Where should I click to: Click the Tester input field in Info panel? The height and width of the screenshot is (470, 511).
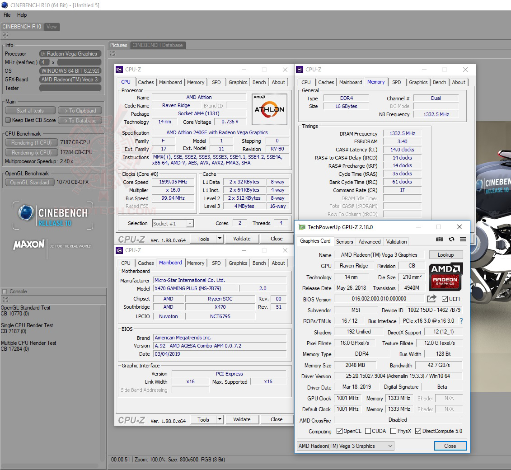[70, 88]
